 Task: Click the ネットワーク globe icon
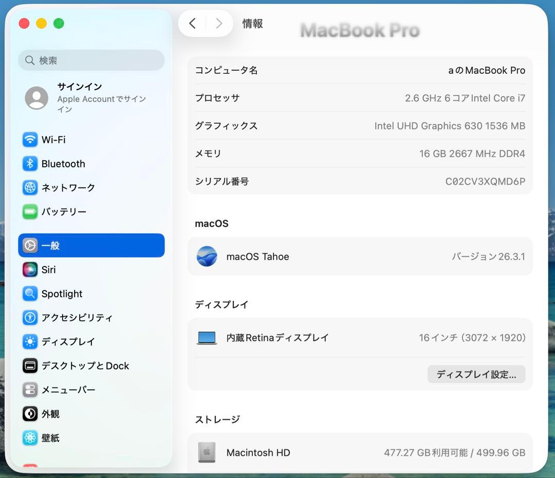pyautogui.click(x=30, y=188)
